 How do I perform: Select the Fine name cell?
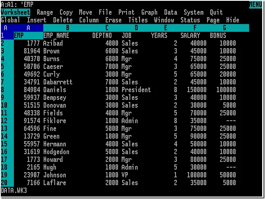point(50,128)
